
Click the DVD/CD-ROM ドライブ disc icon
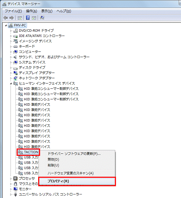click(x=15, y=31)
